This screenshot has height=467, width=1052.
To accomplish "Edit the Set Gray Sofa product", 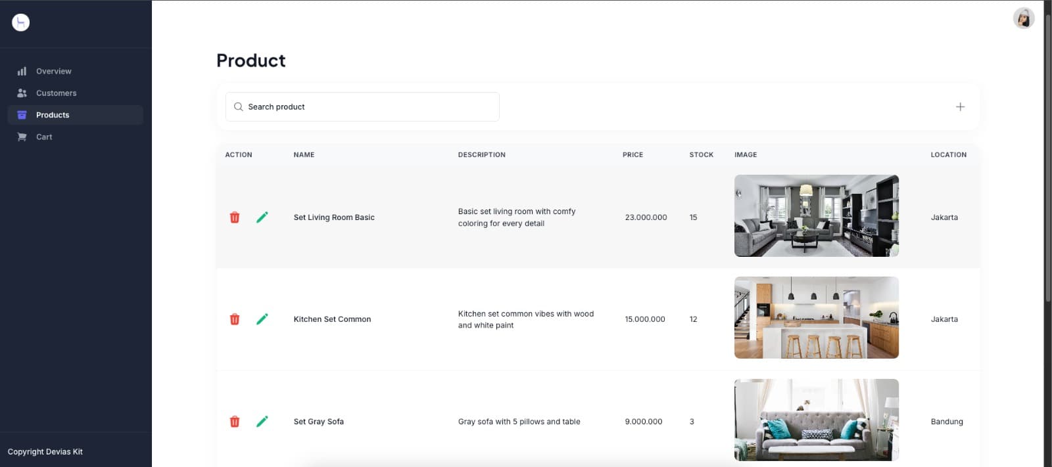I will [x=262, y=422].
